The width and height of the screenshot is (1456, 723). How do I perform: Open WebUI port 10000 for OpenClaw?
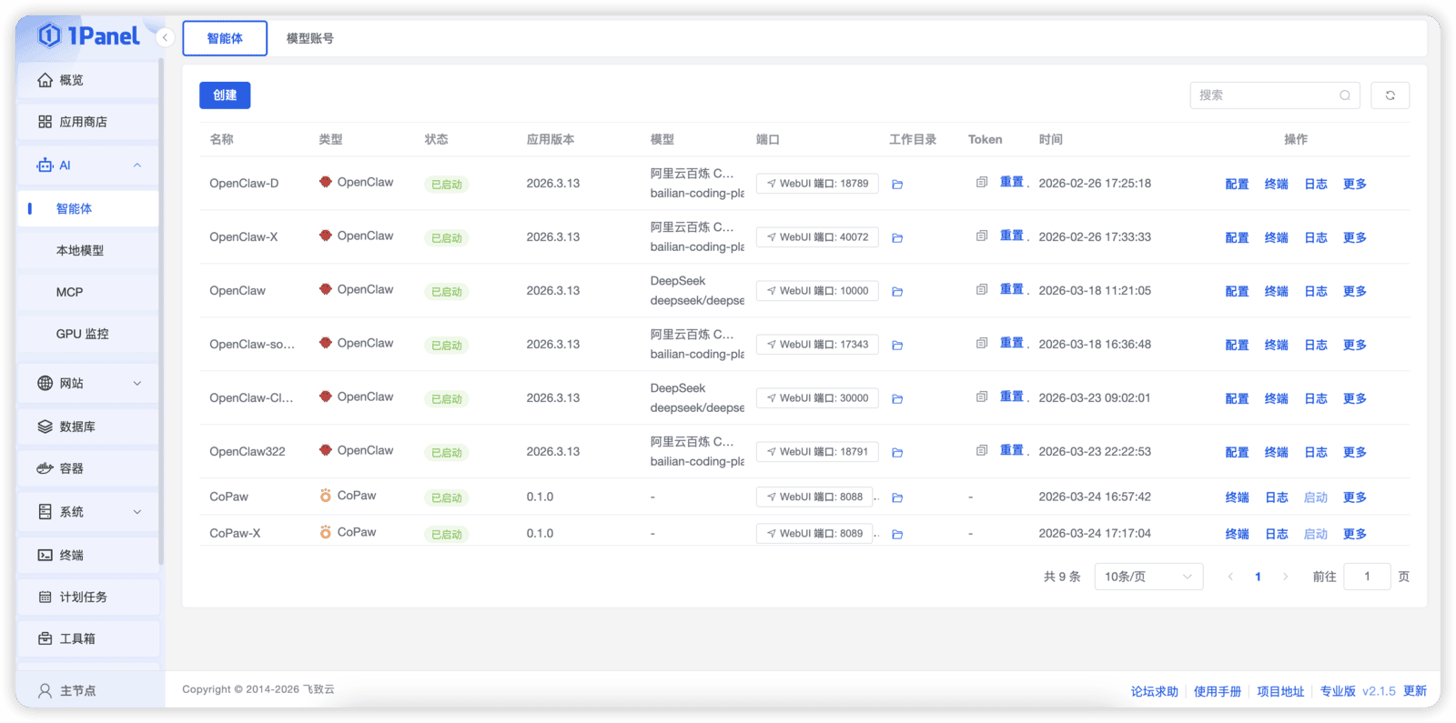coord(817,291)
